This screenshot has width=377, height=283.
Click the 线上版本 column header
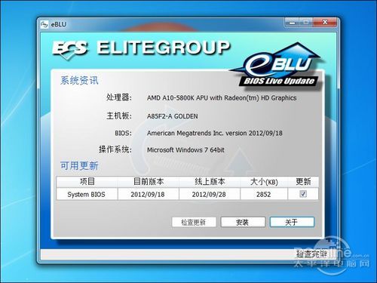[x=210, y=182]
